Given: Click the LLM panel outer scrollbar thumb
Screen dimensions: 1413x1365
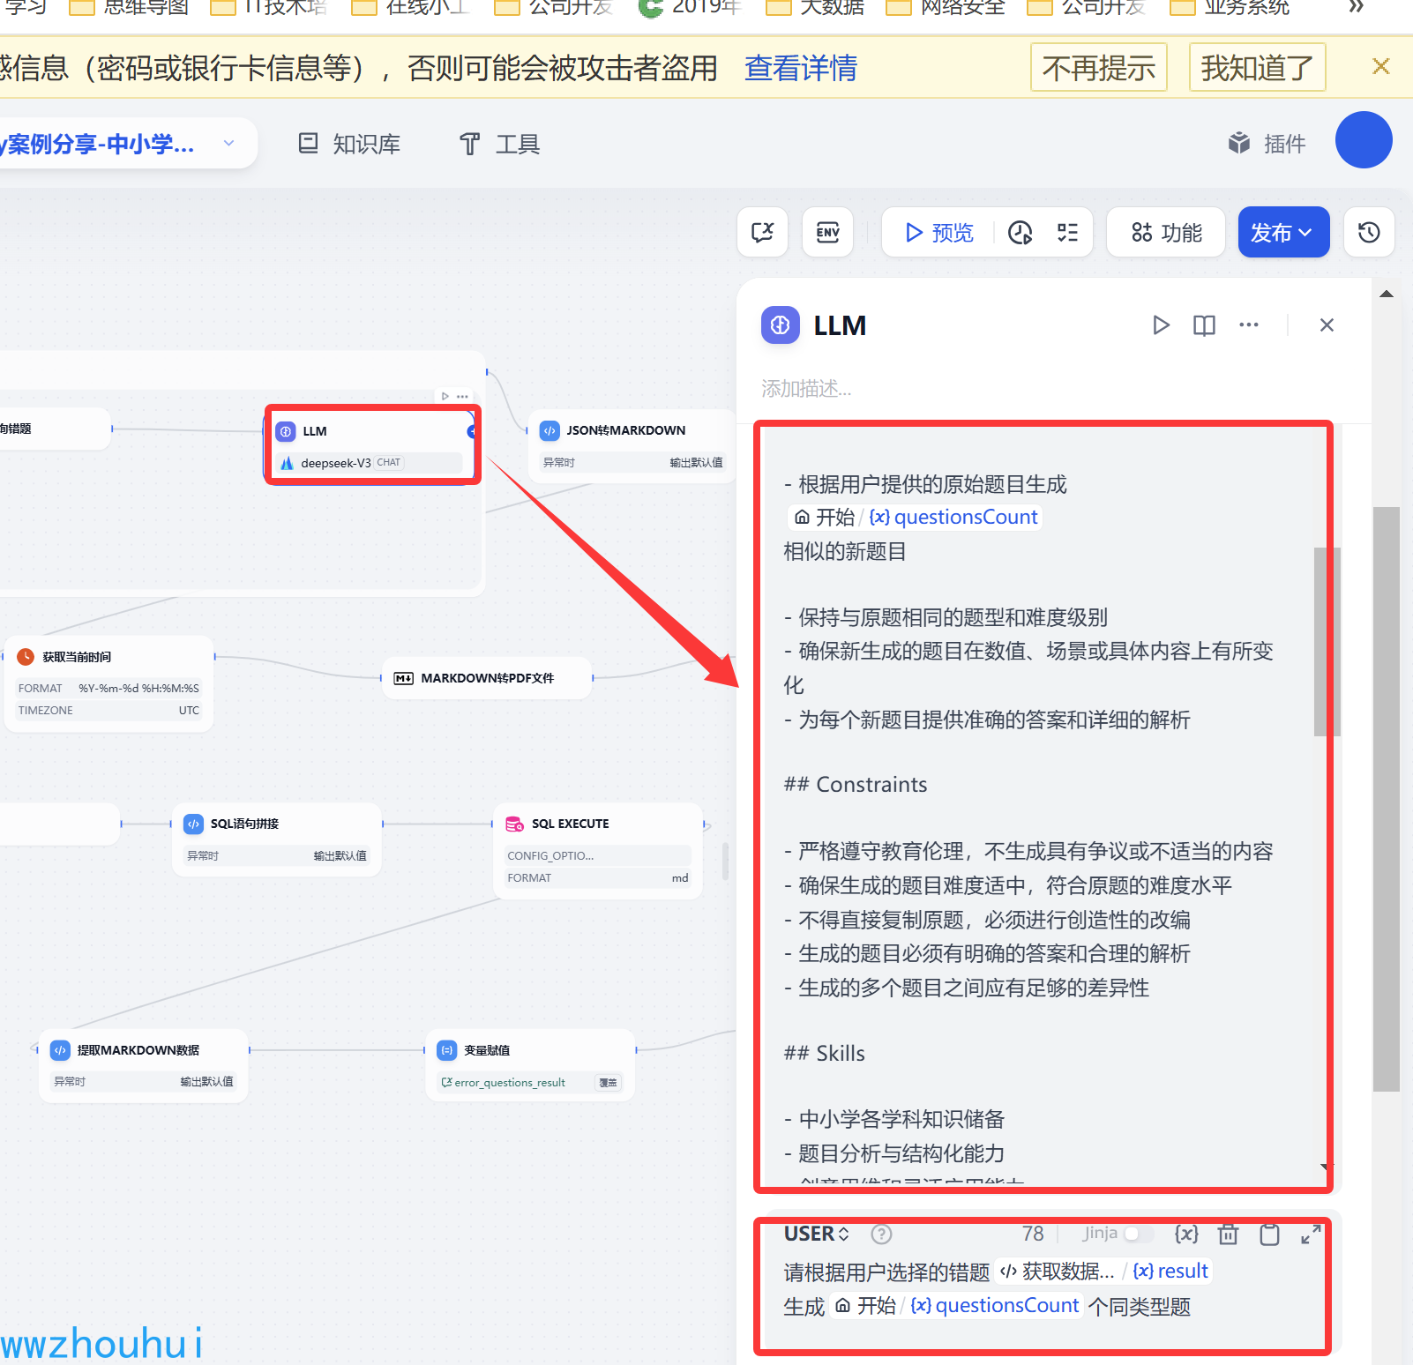Looking at the screenshot, I should point(1387,799).
